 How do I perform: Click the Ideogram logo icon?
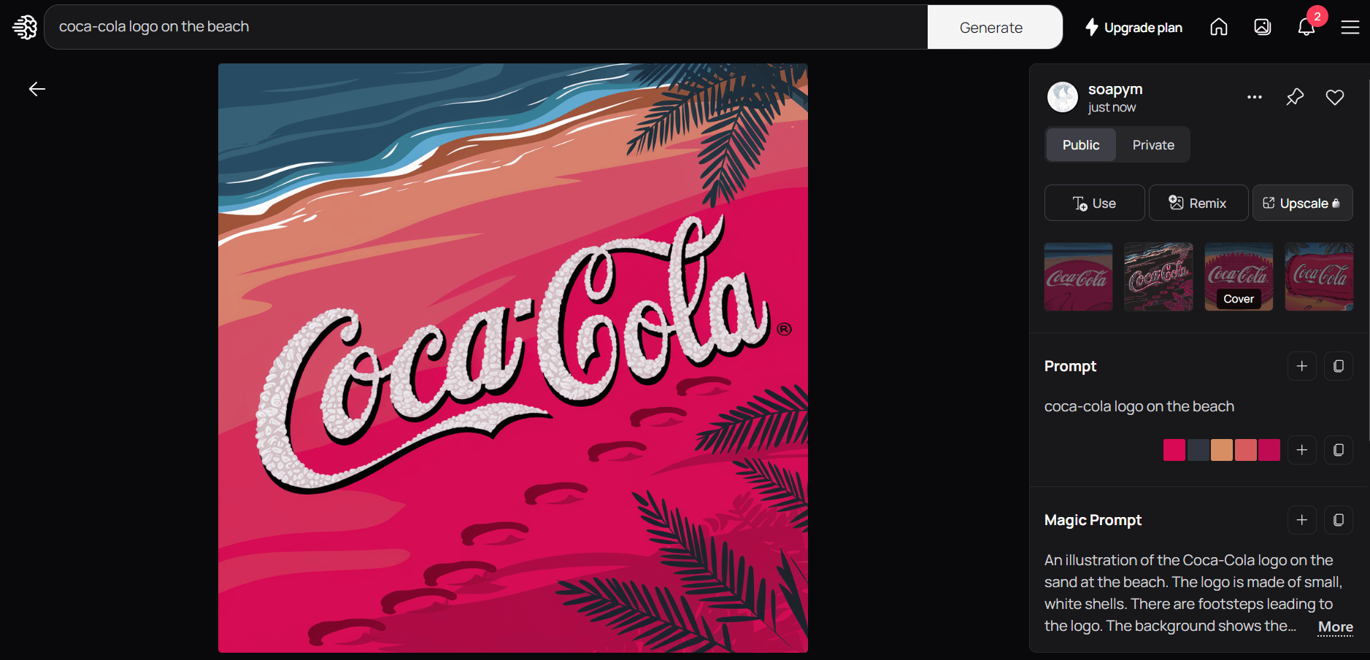pyautogui.click(x=25, y=27)
